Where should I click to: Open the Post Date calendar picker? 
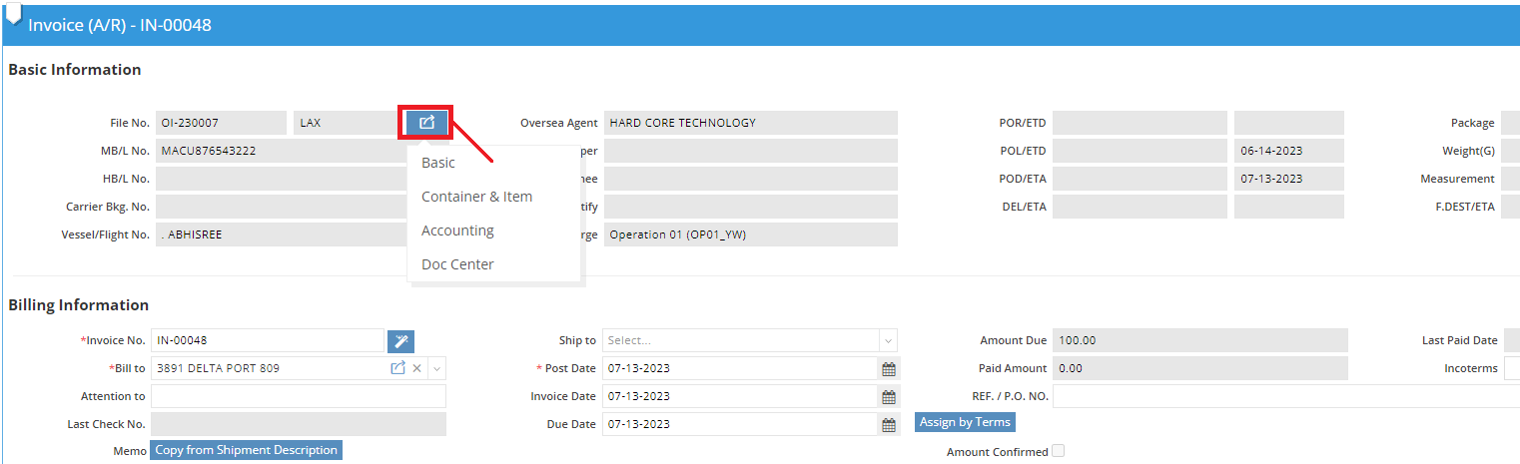click(x=888, y=369)
